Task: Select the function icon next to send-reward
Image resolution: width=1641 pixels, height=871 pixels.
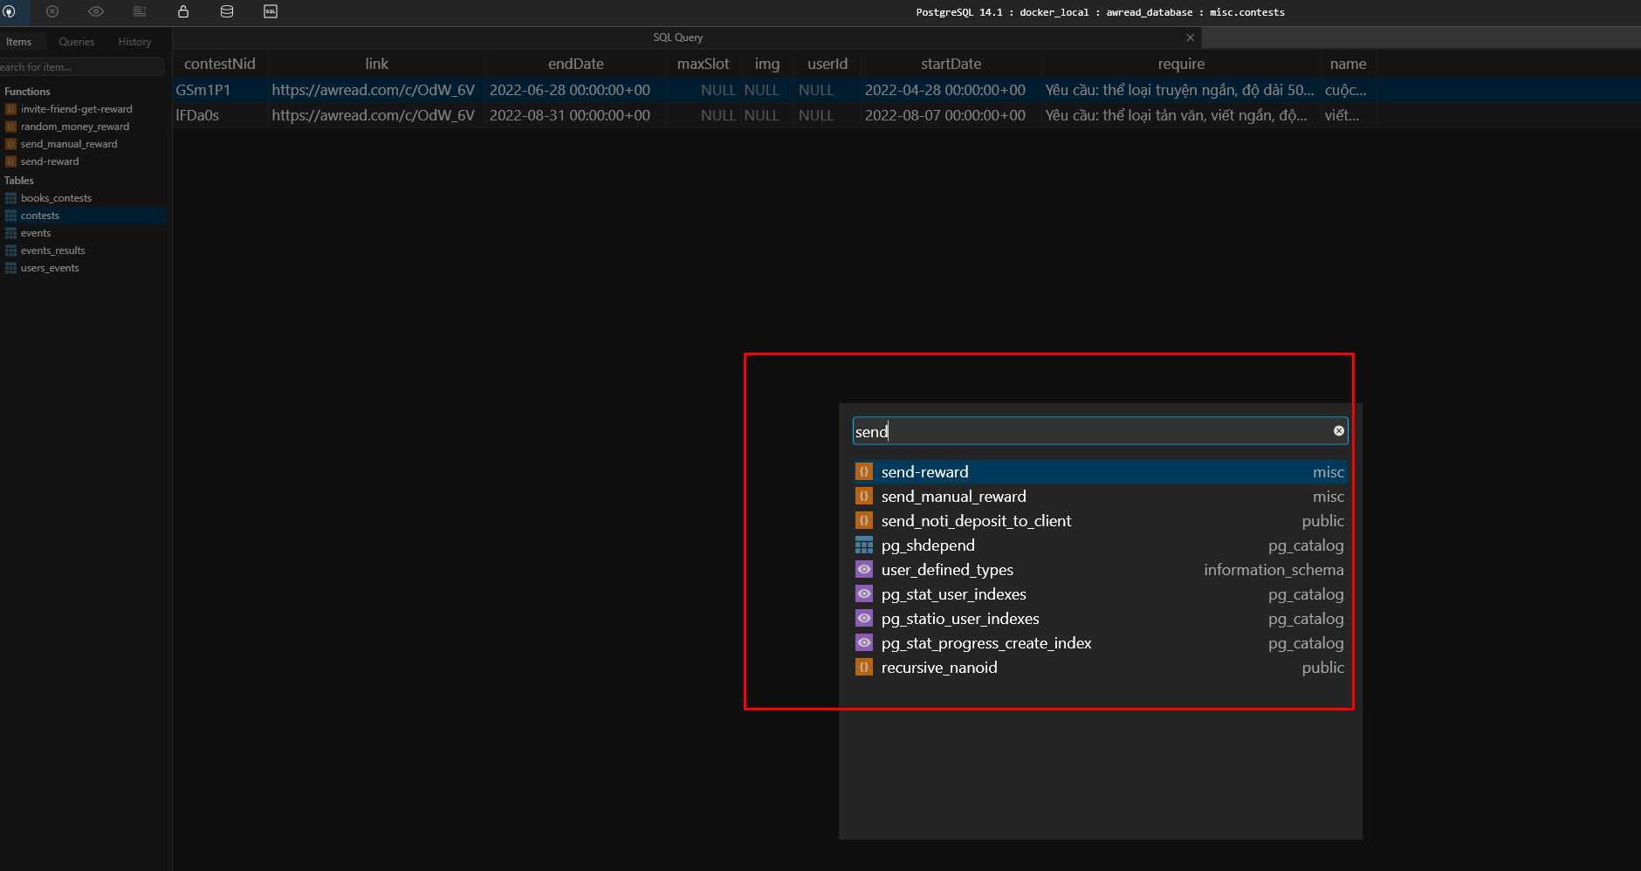Action: [865, 471]
